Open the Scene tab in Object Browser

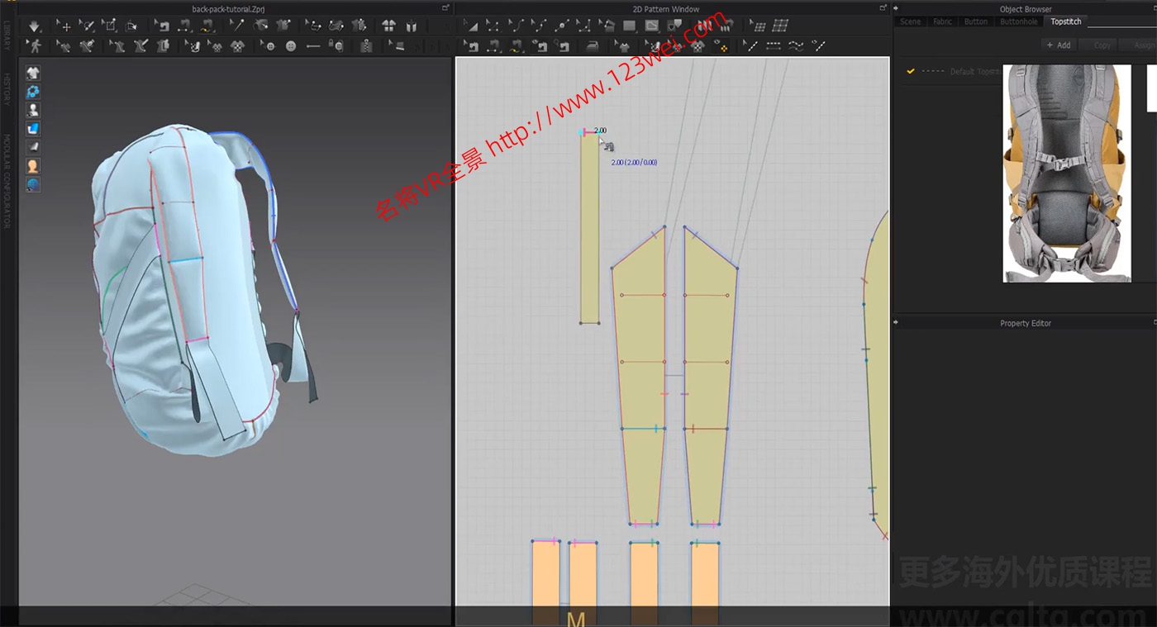point(910,21)
